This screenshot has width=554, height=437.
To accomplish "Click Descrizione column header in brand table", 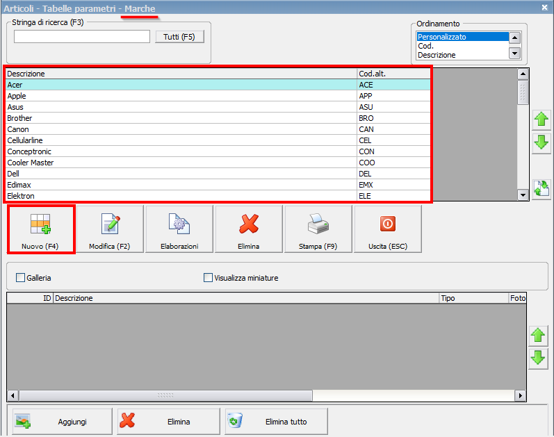I will pos(181,74).
